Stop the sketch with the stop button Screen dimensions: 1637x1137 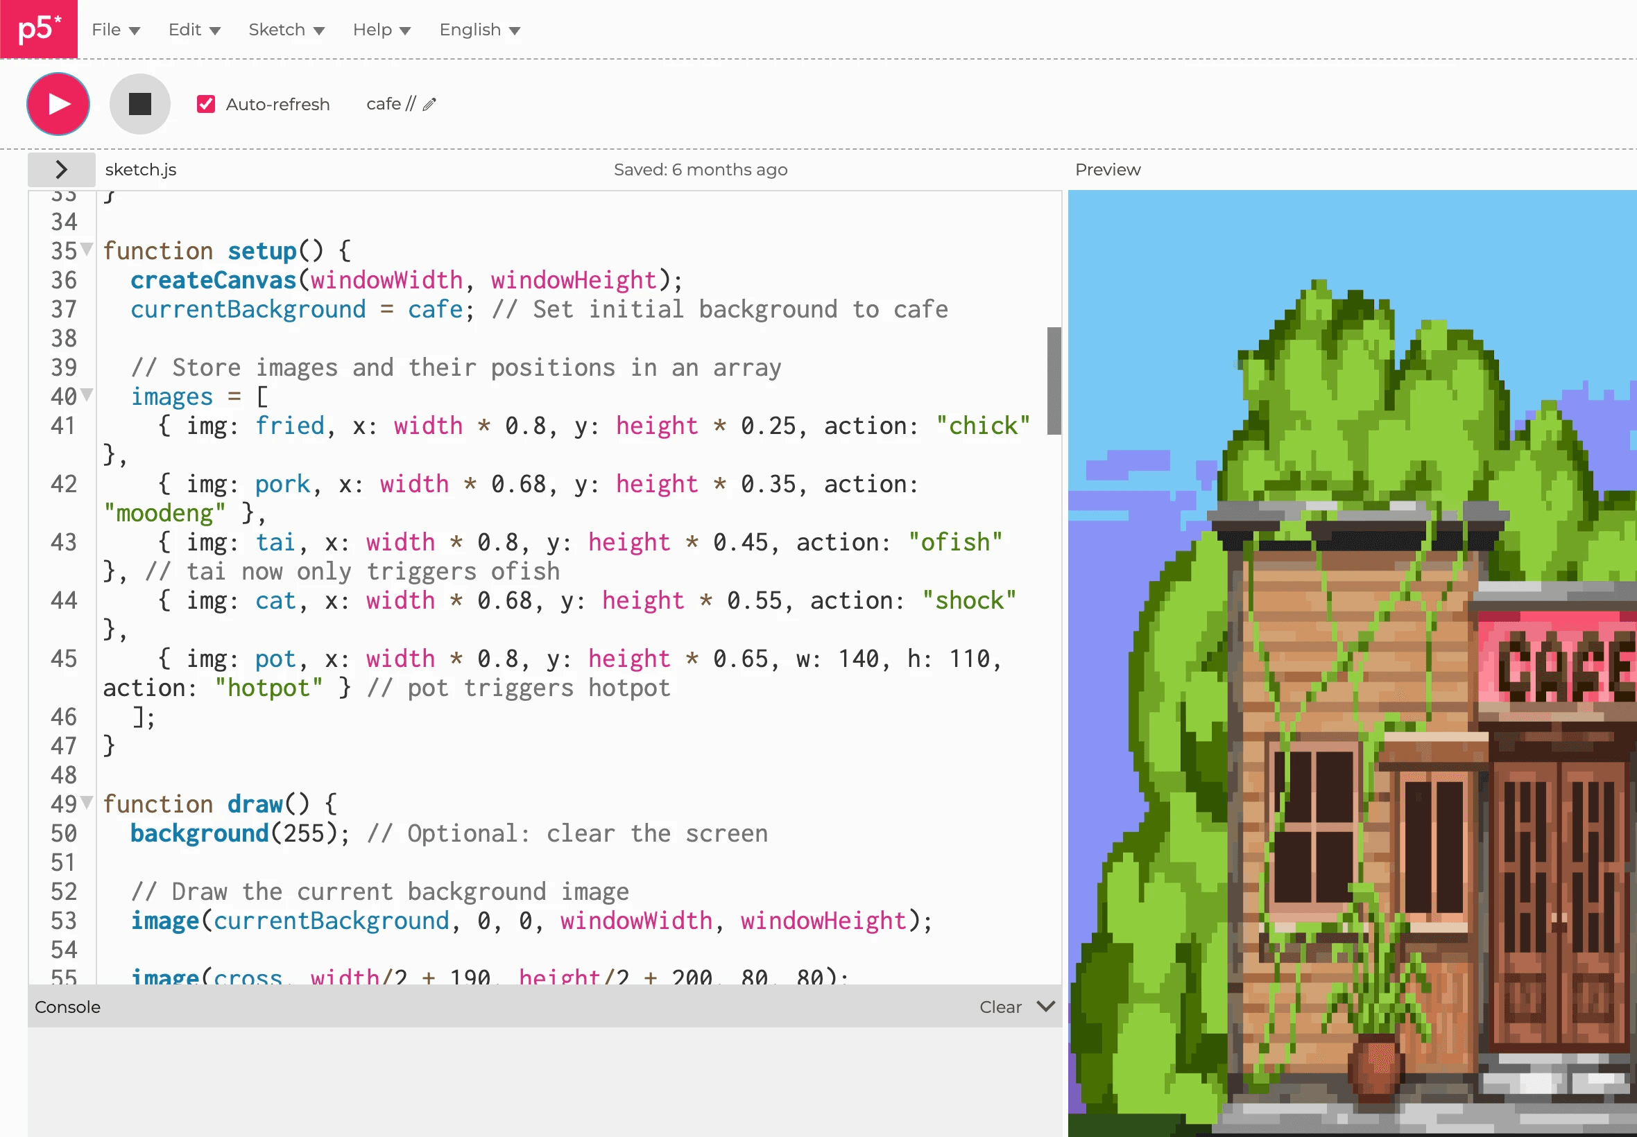click(139, 104)
